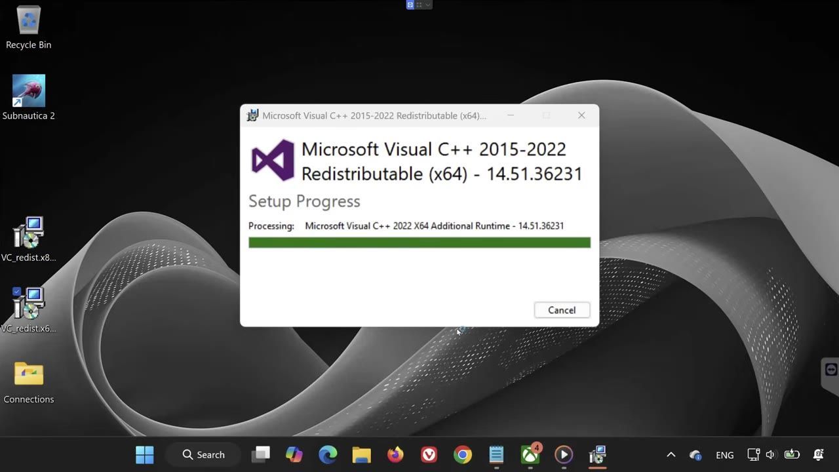This screenshot has width=839, height=472.
Task: Click the installer title bar icon
Action: pos(252,115)
